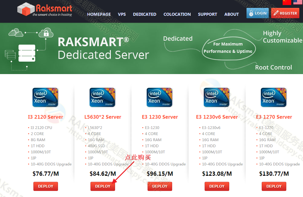Open the DEDICATED menu item
This screenshot has height=197, width=303.
(x=145, y=14)
